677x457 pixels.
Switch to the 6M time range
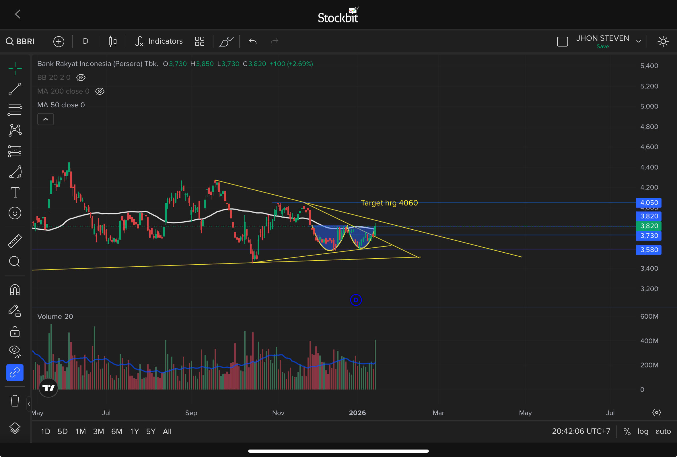point(116,431)
